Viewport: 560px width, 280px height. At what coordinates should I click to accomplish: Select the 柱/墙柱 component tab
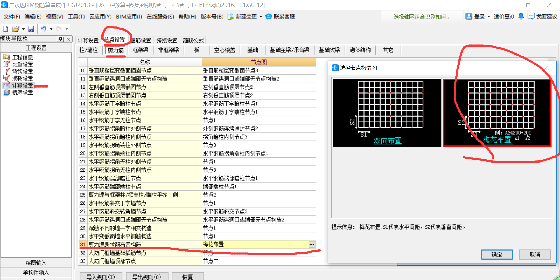tap(89, 50)
